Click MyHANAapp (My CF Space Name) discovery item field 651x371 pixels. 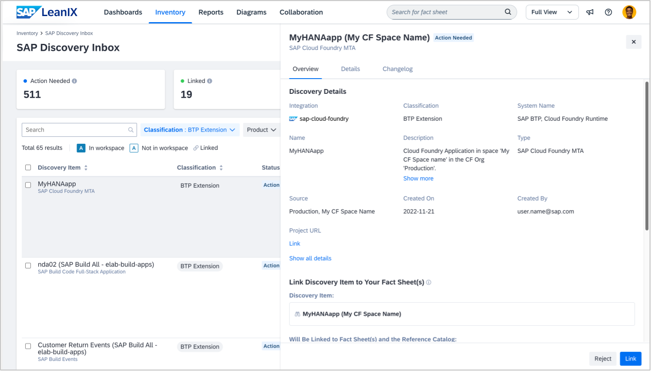[x=462, y=314]
